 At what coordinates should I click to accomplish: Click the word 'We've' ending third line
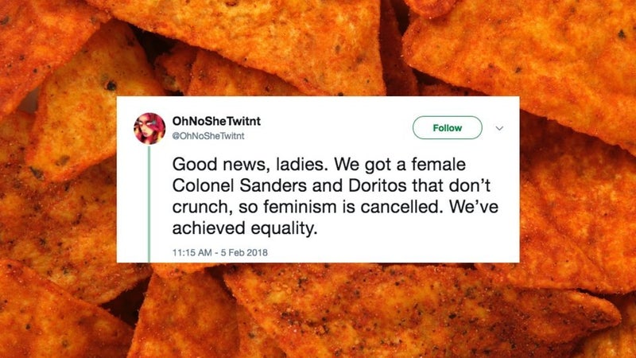click(474, 207)
